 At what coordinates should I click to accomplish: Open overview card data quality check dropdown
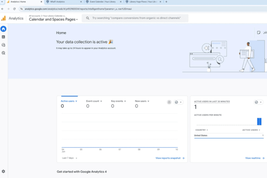click(x=178, y=102)
